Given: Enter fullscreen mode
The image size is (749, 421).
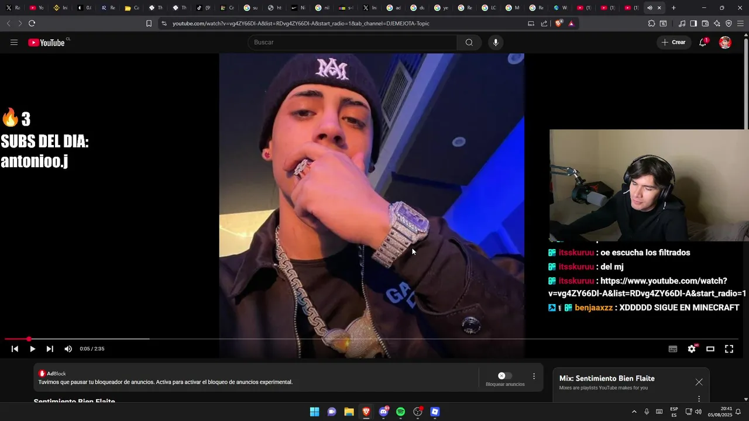Looking at the screenshot, I should (729, 348).
